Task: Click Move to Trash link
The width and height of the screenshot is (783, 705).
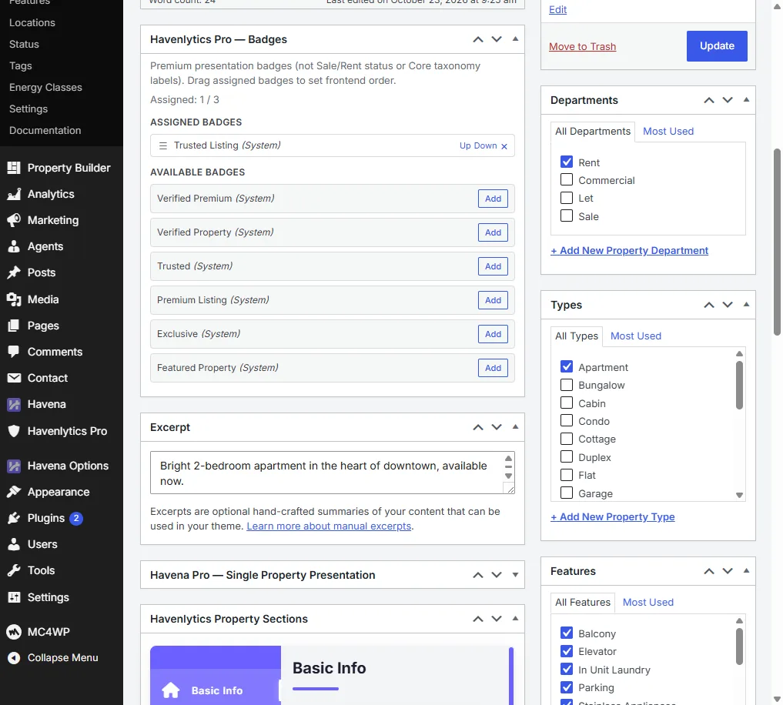Action: (x=582, y=46)
